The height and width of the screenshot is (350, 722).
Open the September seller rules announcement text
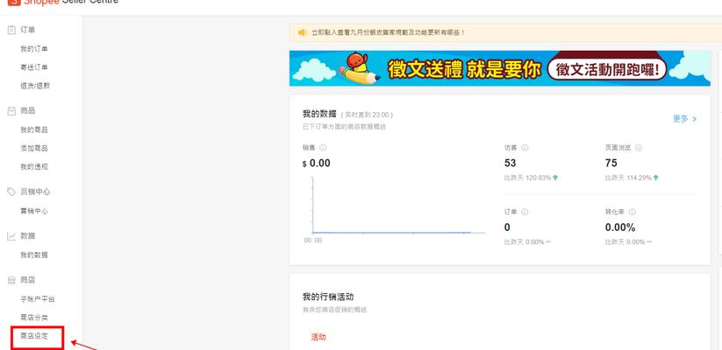(x=388, y=32)
